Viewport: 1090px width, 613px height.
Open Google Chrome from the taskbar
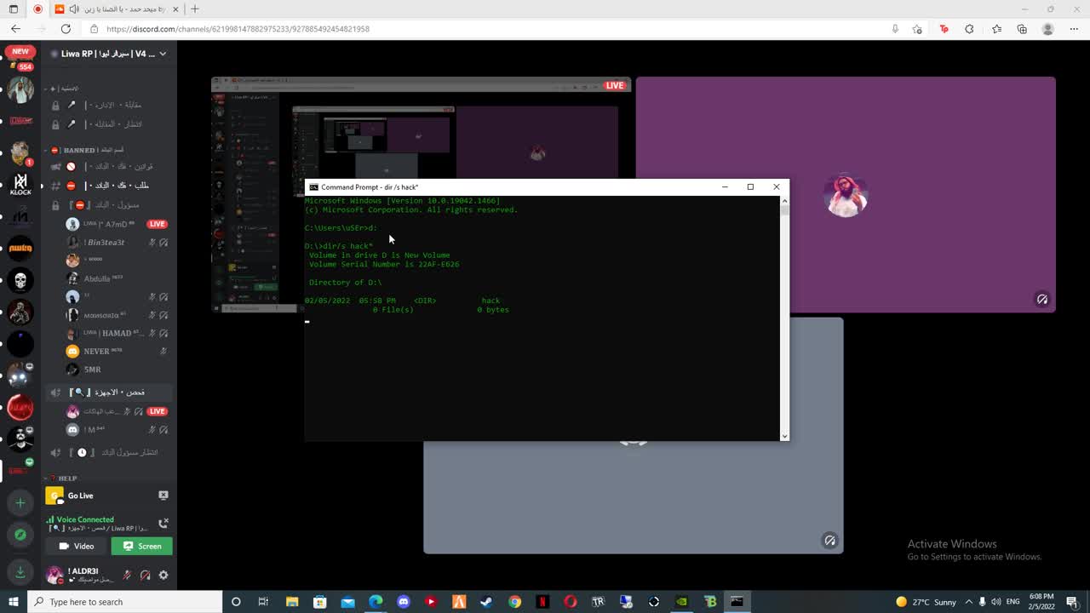pyautogui.click(x=514, y=602)
